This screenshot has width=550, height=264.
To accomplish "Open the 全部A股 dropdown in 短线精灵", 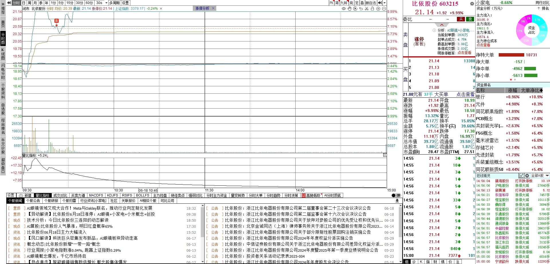I will (x=540, y=176).
